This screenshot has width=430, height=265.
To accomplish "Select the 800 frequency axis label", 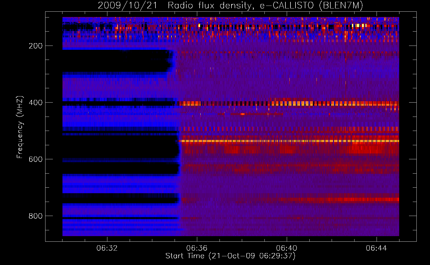I will [x=36, y=216].
